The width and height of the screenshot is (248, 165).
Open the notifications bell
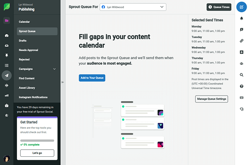click(x=241, y=19)
